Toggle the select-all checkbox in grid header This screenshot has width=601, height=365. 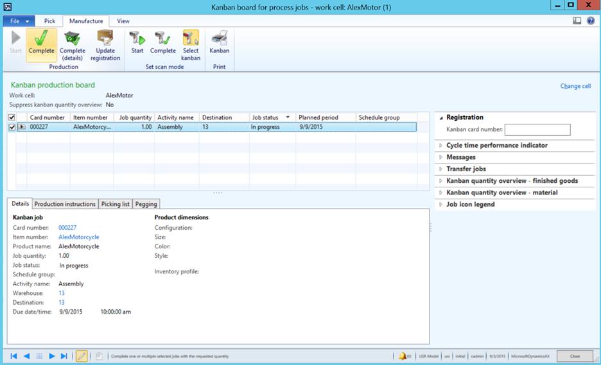pos(12,117)
